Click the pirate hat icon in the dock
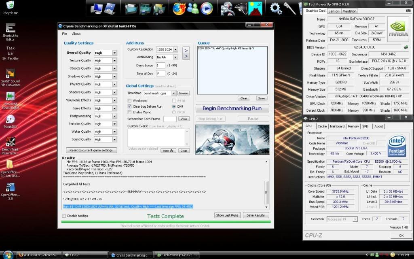Image resolution: width=414 pixels, height=259 pixels. click(x=241, y=8)
